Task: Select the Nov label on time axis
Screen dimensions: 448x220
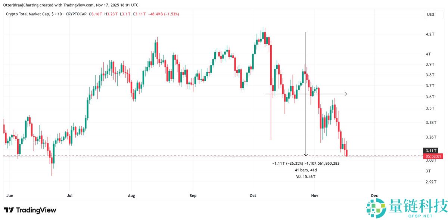Action: point(315,195)
